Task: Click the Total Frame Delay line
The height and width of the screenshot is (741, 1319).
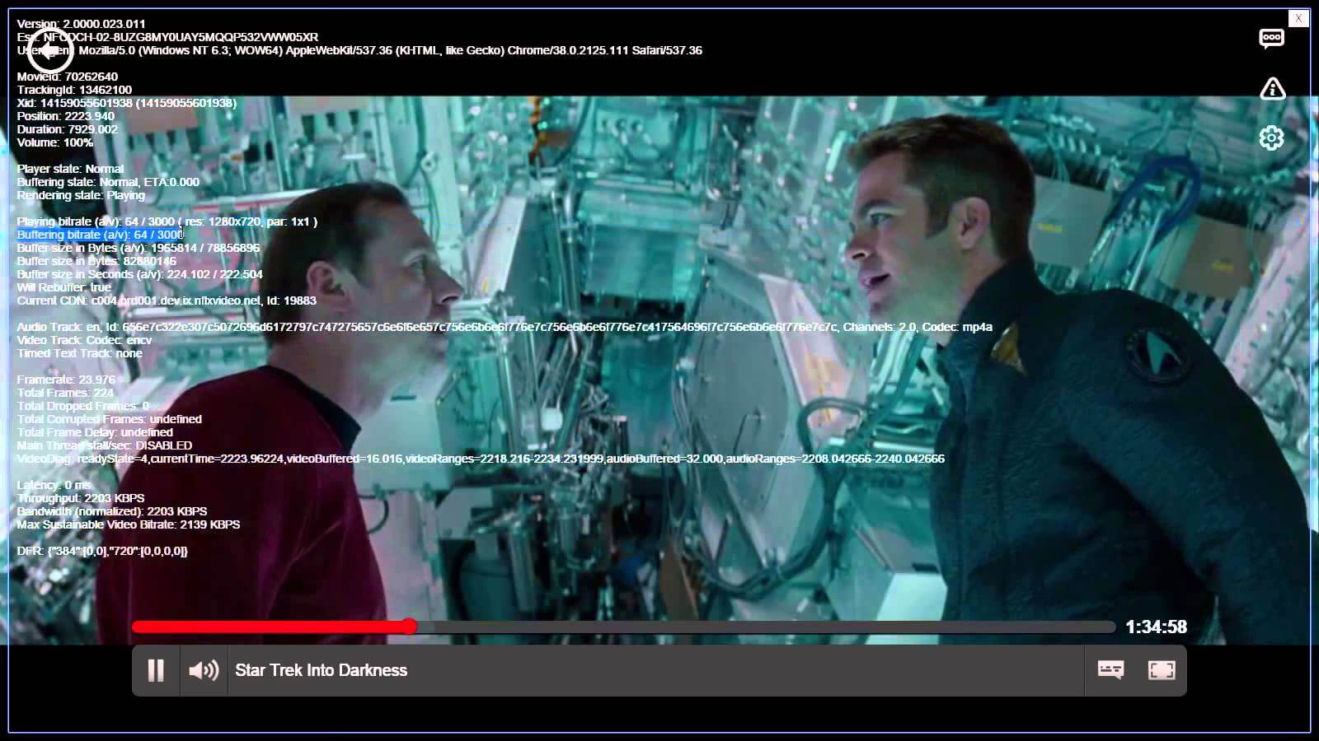Action: click(95, 432)
